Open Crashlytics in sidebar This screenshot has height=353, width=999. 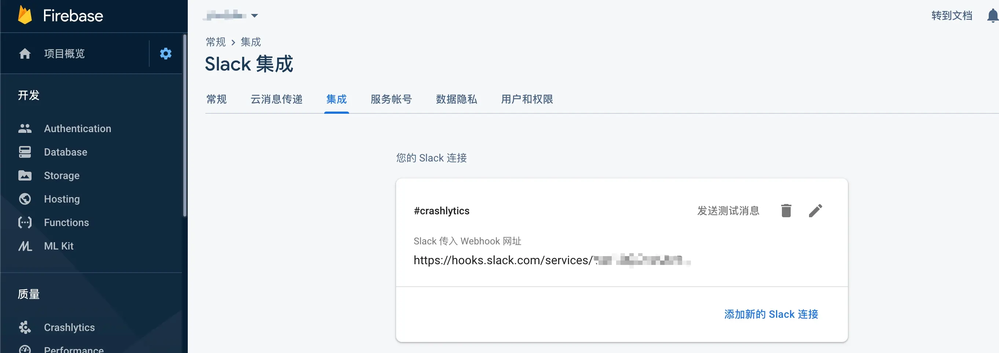click(x=69, y=327)
